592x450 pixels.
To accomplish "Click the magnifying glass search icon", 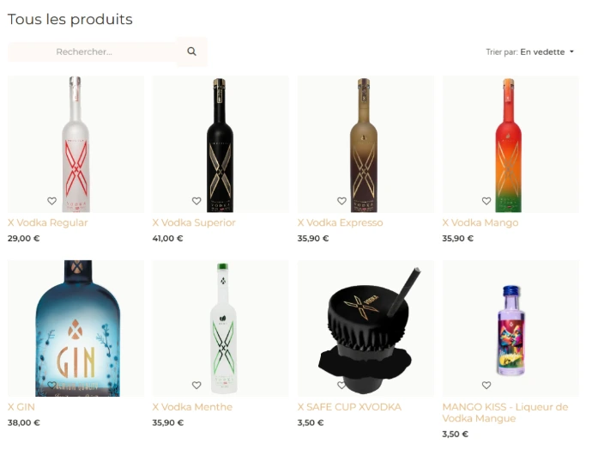I will 192,52.
